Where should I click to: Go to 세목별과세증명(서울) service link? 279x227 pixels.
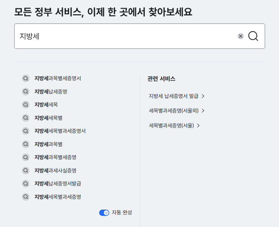click(x=171, y=126)
